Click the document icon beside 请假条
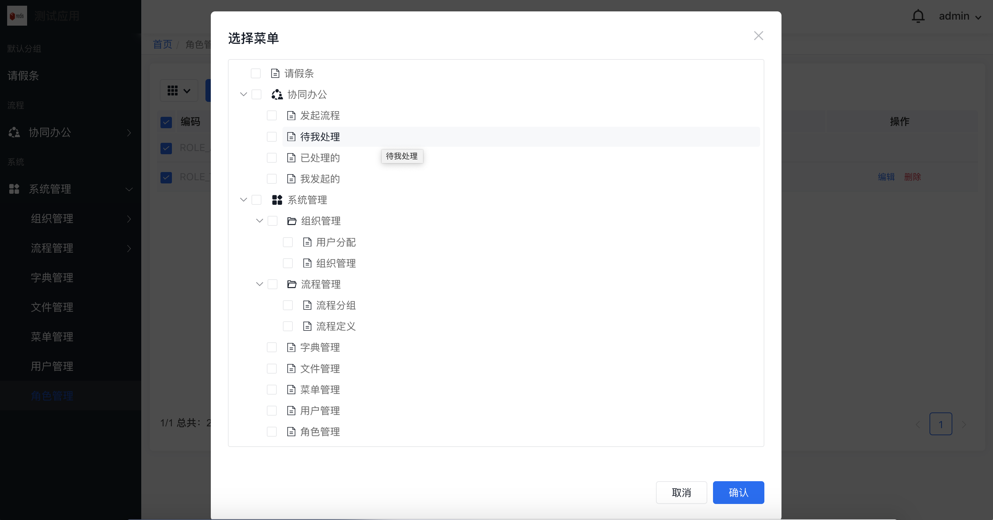This screenshot has height=520, width=993. coord(275,73)
